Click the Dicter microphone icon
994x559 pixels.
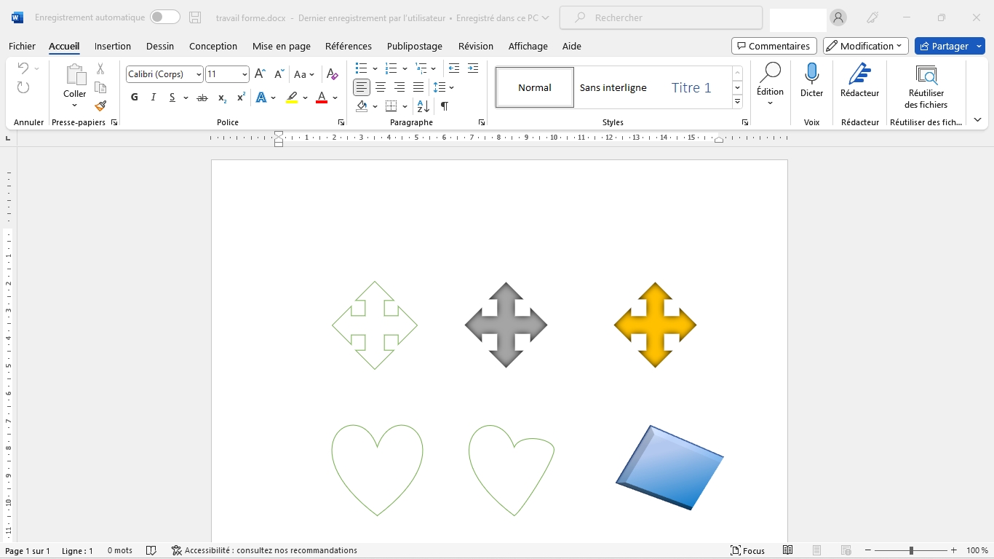point(811,74)
